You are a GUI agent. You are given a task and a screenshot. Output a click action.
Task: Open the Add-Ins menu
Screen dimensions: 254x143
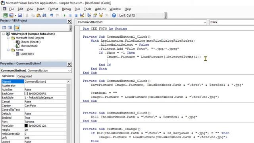(100, 9)
